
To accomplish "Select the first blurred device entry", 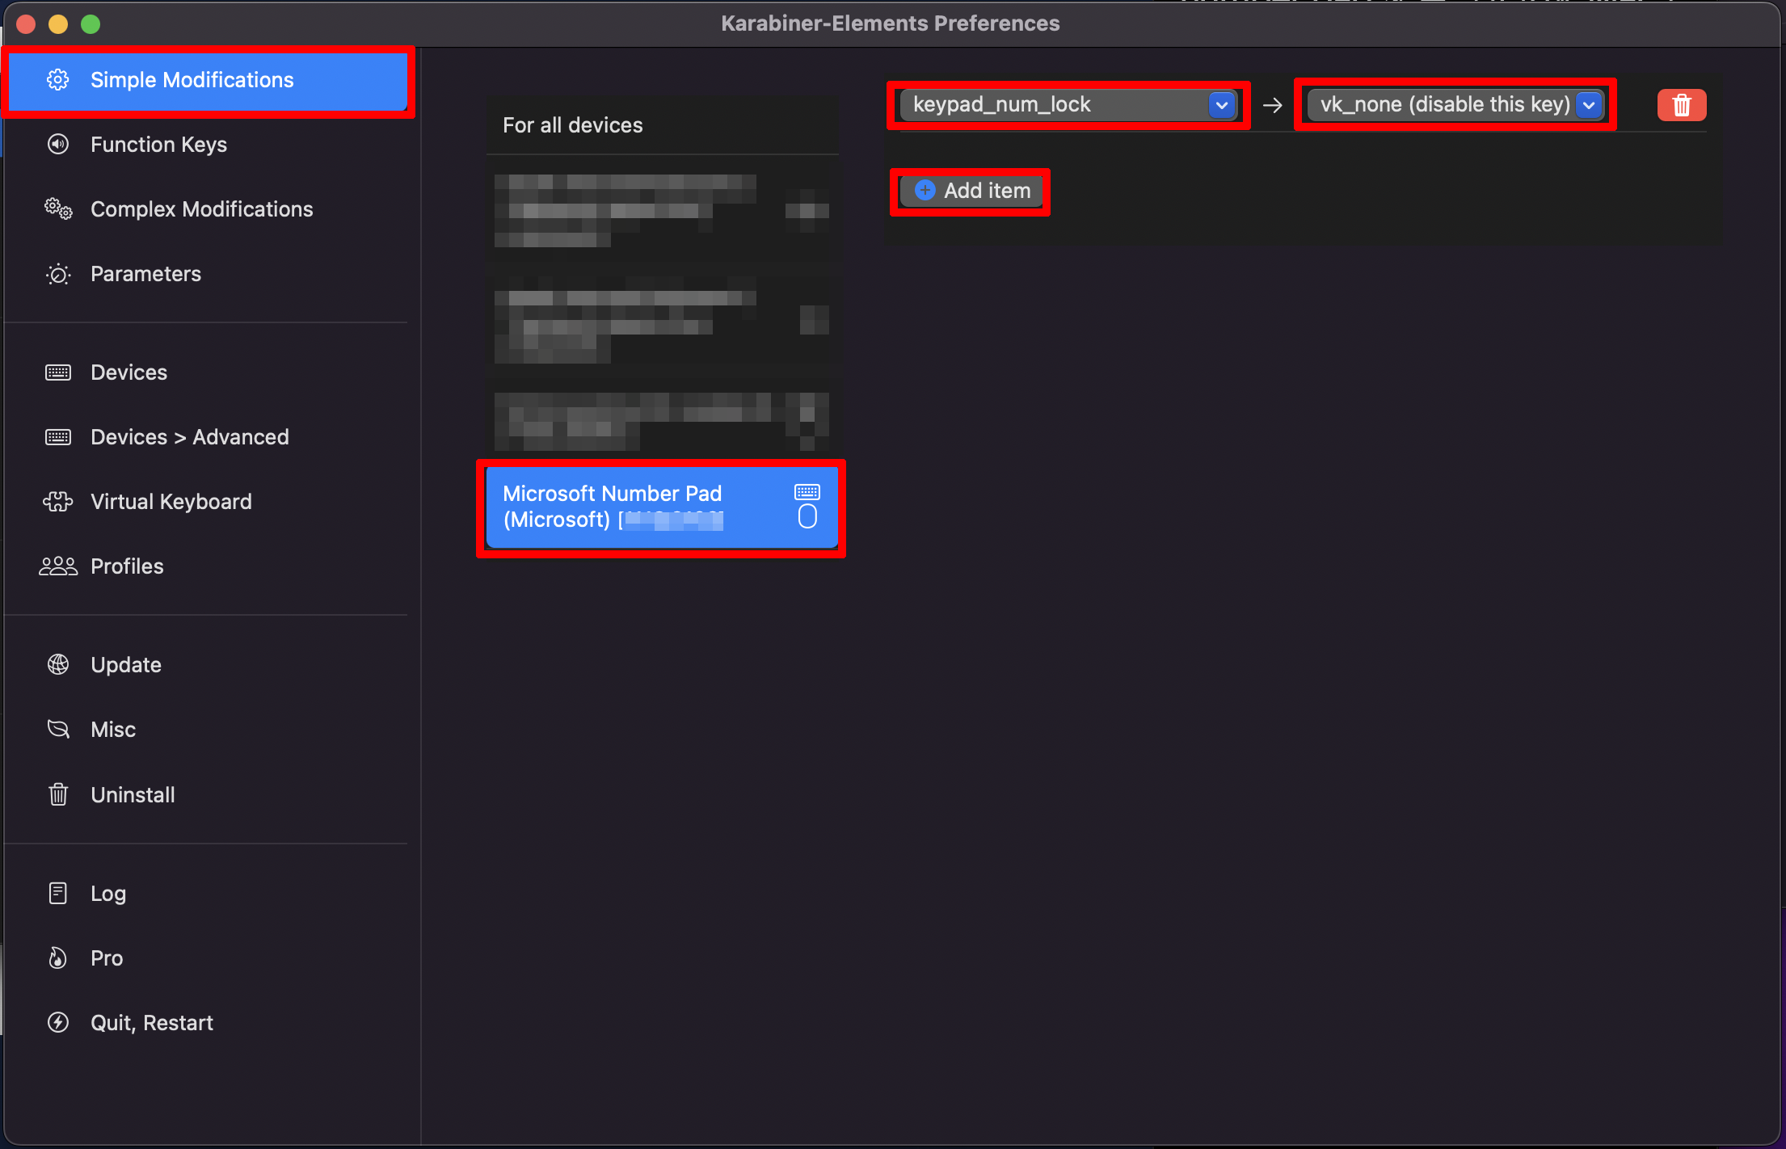I will 662,210.
